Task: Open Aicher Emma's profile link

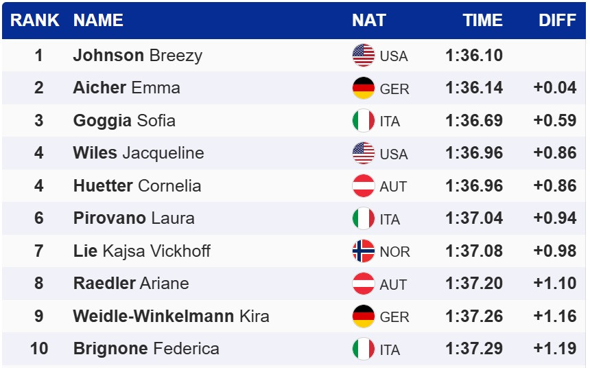Action: coord(126,88)
